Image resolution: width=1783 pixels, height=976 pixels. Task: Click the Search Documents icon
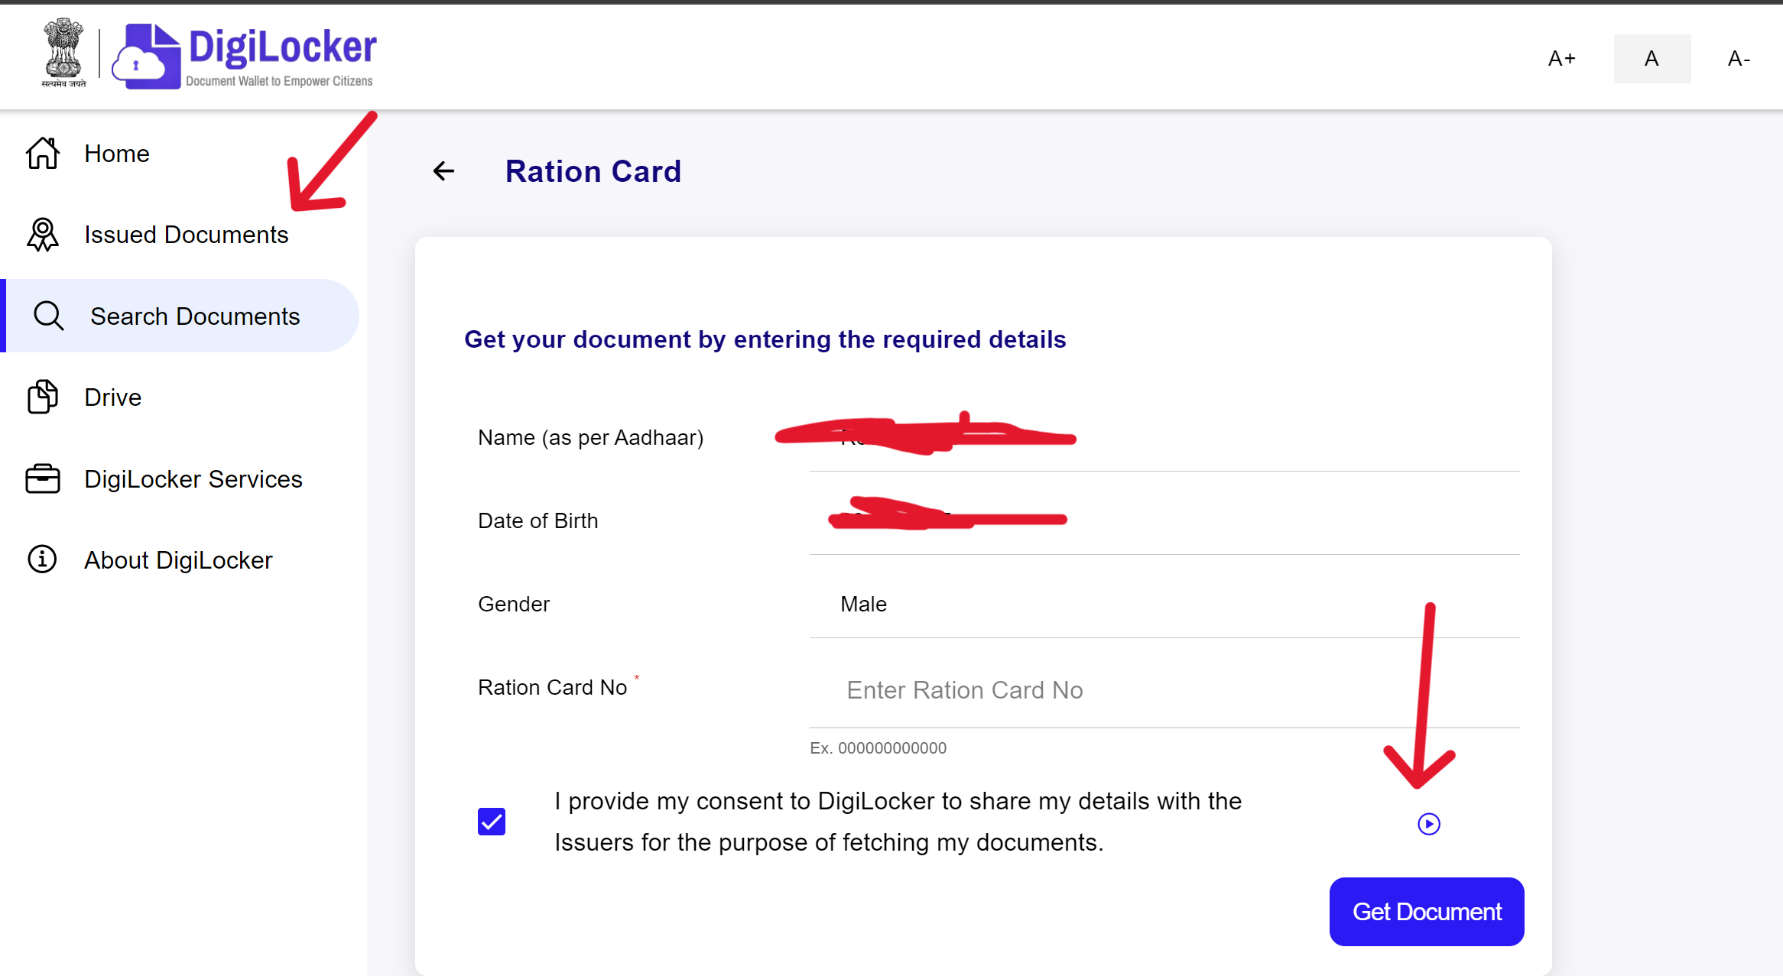tap(48, 316)
